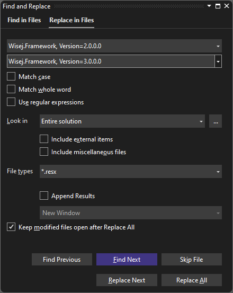Enable the Match case checkbox
The height and width of the screenshot is (293, 233).
(x=11, y=77)
